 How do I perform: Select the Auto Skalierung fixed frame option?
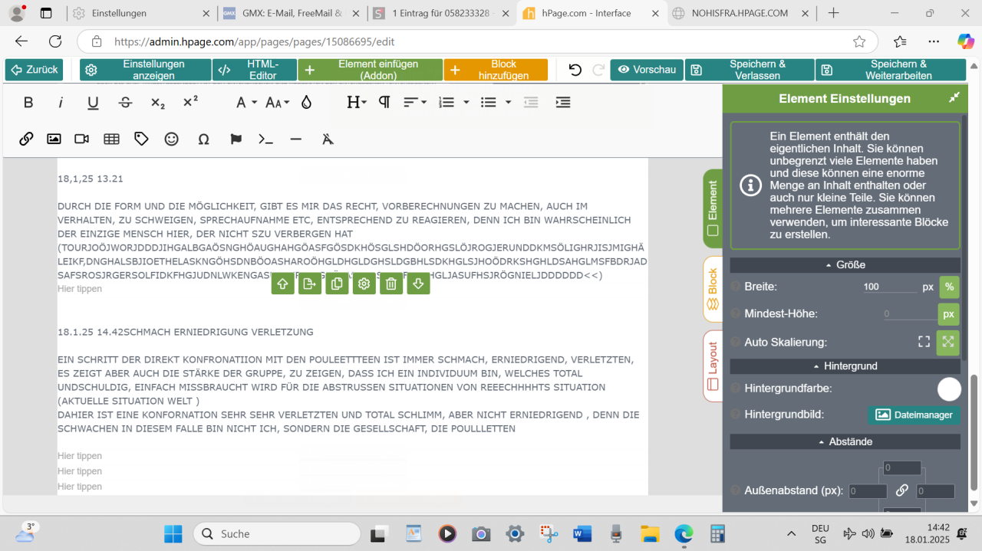[924, 342]
